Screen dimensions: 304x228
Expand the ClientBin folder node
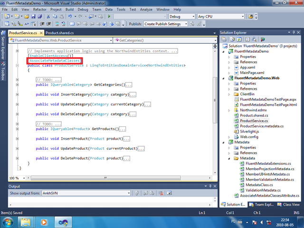pos(229,94)
